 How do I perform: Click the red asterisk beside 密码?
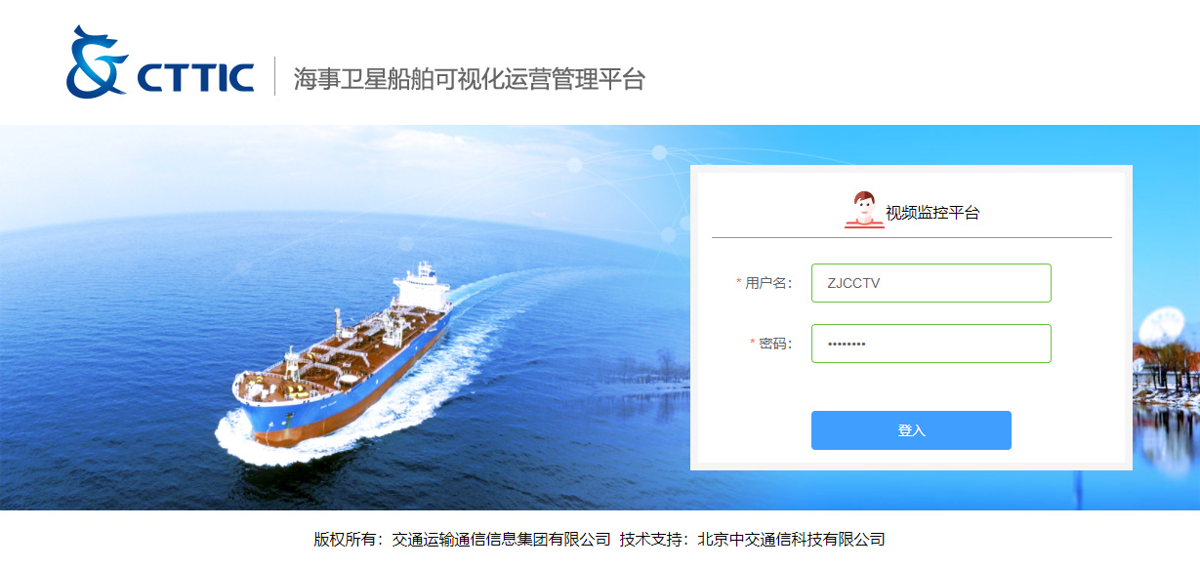[753, 344]
